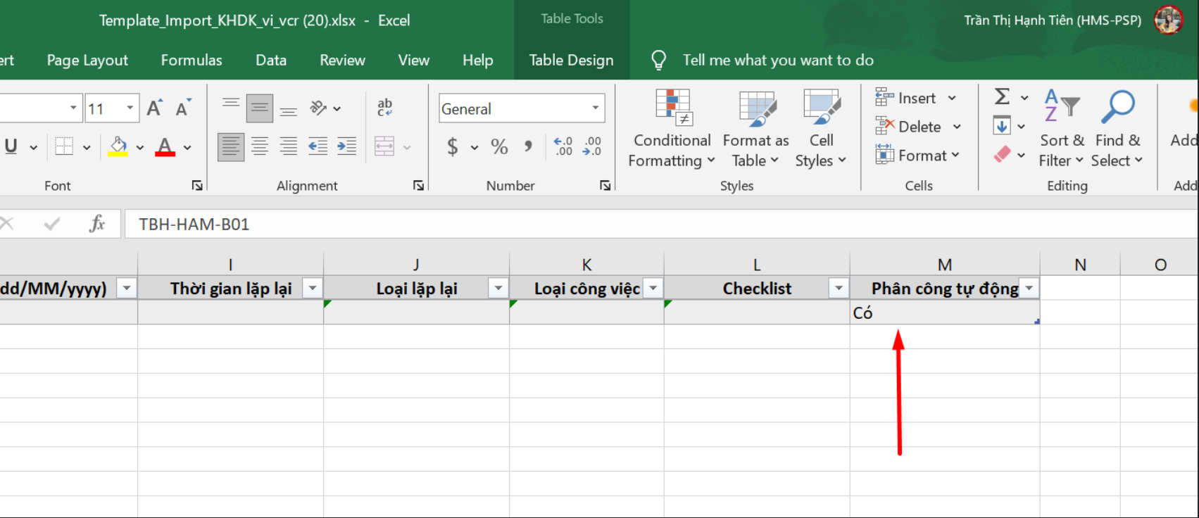Click the Insert cells button

(908, 99)
